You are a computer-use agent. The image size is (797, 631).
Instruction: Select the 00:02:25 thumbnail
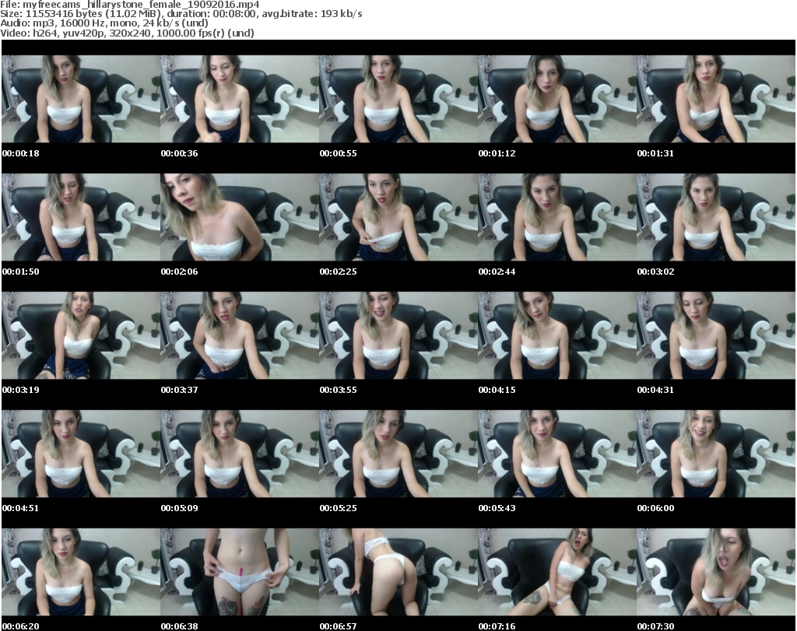click(x=398, y=217)
